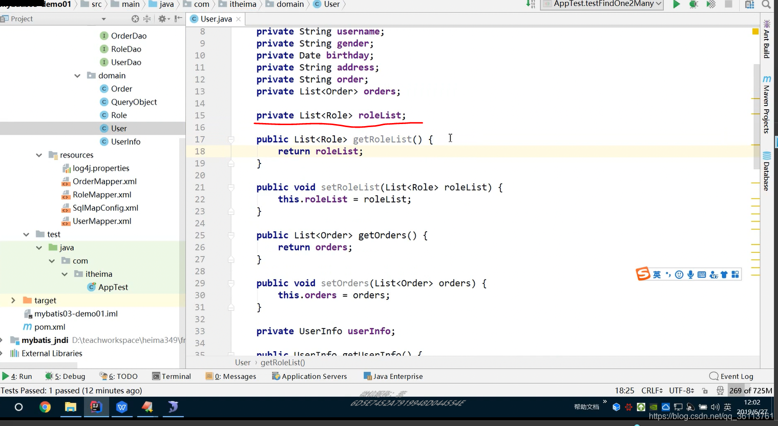Toggle file read-only lock icon
778x426 pixels.
point(705,391)
